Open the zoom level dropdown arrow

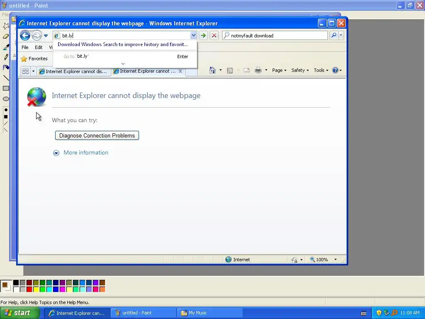(x=335, y=260)
